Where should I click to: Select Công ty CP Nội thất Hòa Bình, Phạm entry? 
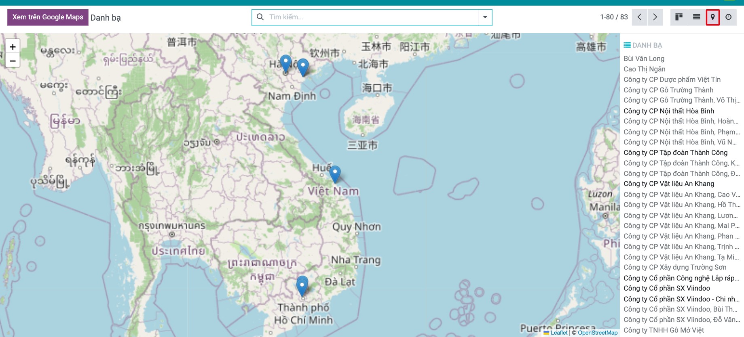coord(682,132)
